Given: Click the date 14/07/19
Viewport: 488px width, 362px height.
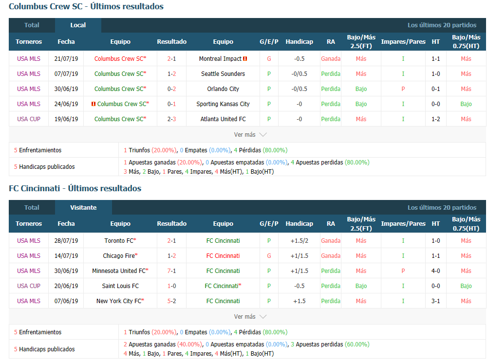Looking at the screenshot, I should pyautogui.click(x=66, y=255).
